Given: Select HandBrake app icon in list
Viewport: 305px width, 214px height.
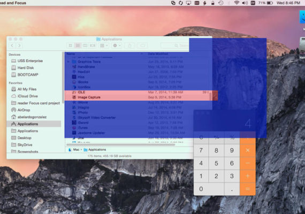Looking at the screenshot, I should pos(74,67).
